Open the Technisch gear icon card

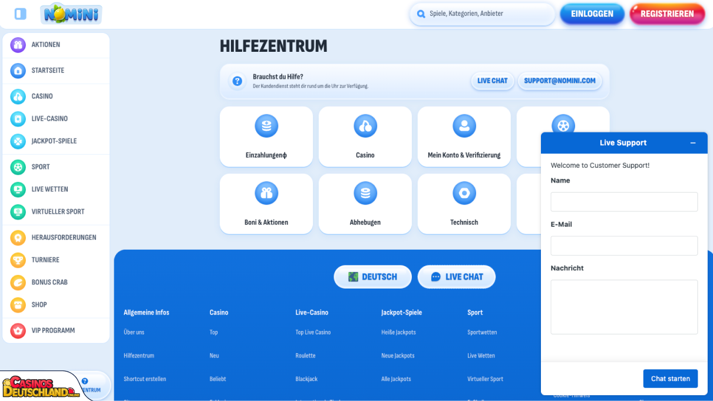464,193
